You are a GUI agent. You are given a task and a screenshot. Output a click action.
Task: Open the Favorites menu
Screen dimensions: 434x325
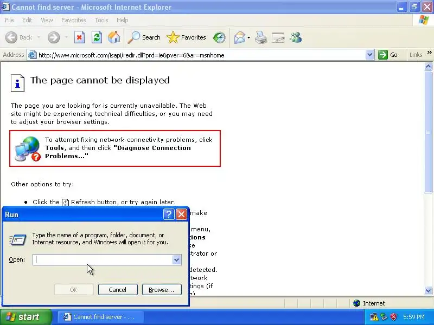(74, 20)
